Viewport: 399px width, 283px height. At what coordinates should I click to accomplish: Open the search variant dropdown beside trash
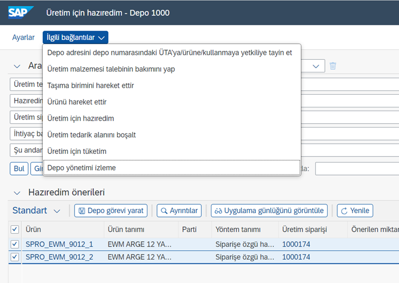pyautogui.click(x=316, y=66)
